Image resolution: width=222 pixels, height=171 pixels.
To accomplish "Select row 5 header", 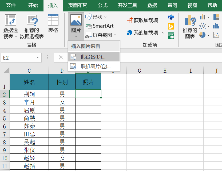I will [5, 118].
